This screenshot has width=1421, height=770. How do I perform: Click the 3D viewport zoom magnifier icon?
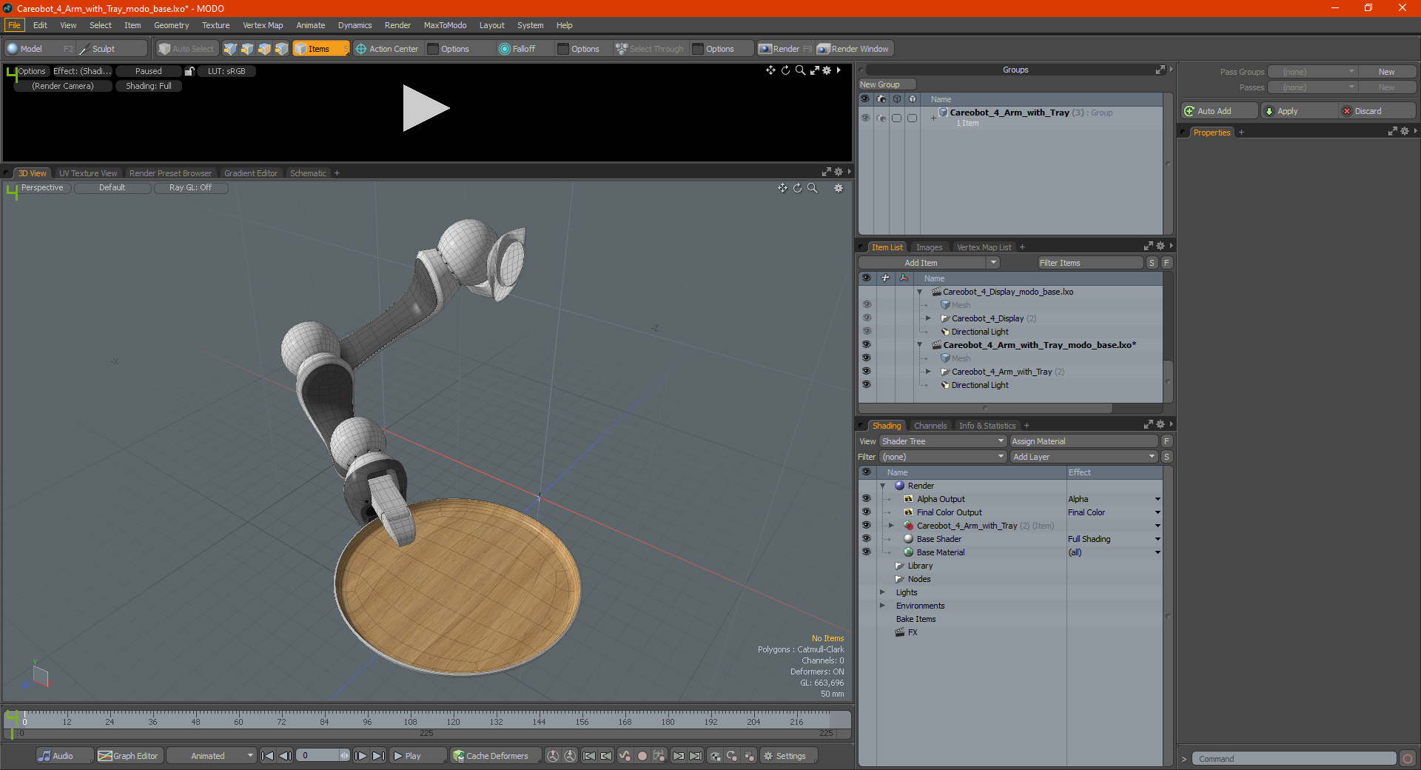(x=812, y=188)
